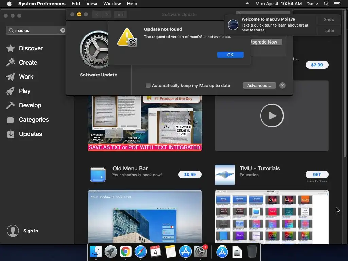
Task: Click the Advanced... button
Action: click(259, 85)
